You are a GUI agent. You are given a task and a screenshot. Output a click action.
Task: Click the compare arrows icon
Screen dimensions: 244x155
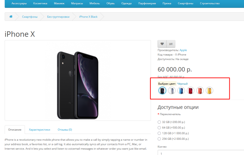tap(171, 44)
